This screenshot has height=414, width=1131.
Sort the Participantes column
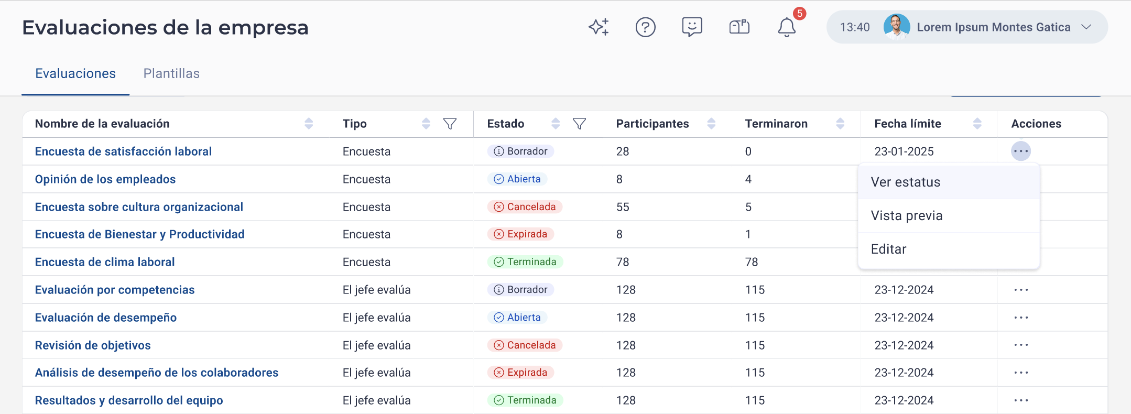[x=711, y=124]
